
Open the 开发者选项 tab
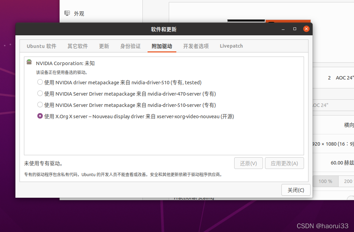[x=196, y=46]
